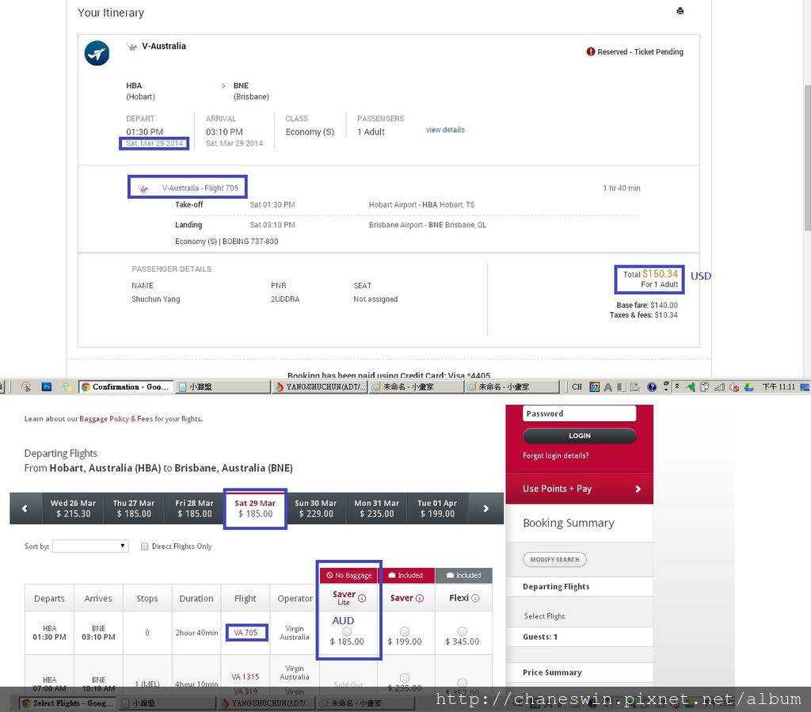Open Confirmation Chrome taskbar window
811x712 pixels.
125,386
